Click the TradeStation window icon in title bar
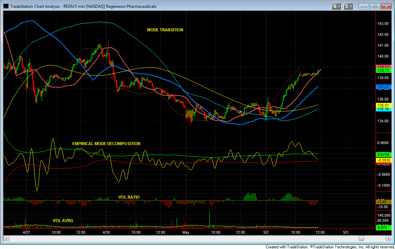This screenshot has width=395, height=249. coord(5,6)
